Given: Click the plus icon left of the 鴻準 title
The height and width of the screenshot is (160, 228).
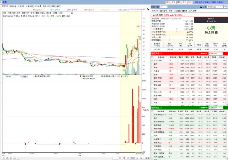Looking at the screenshot, I should point(1,2).
